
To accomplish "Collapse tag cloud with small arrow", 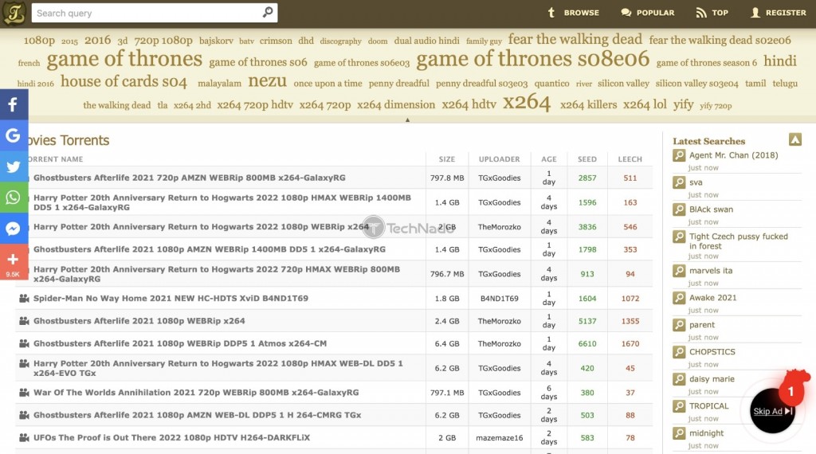I will pyautogui.click(x=407, y=120).
